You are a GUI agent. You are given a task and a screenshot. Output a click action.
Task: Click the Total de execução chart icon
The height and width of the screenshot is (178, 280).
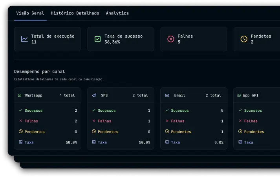24,39
